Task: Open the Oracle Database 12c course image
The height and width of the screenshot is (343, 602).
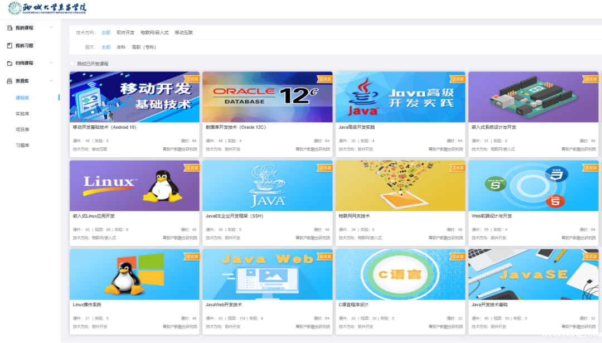Action: 267,97
